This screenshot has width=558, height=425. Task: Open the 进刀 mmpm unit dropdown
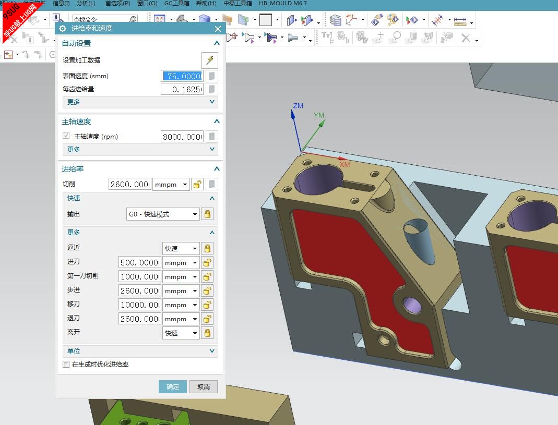point(181,262)
